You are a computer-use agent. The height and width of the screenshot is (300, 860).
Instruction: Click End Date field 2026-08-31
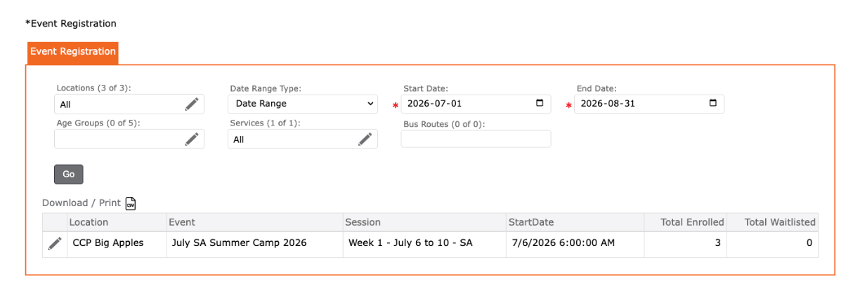tap(649, 104)
